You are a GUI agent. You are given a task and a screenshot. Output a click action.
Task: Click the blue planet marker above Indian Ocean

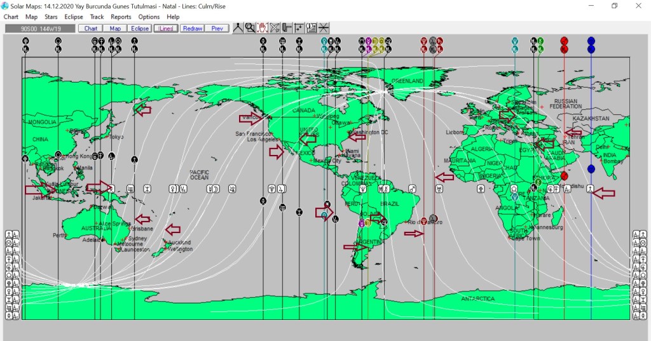pos(591,169)
